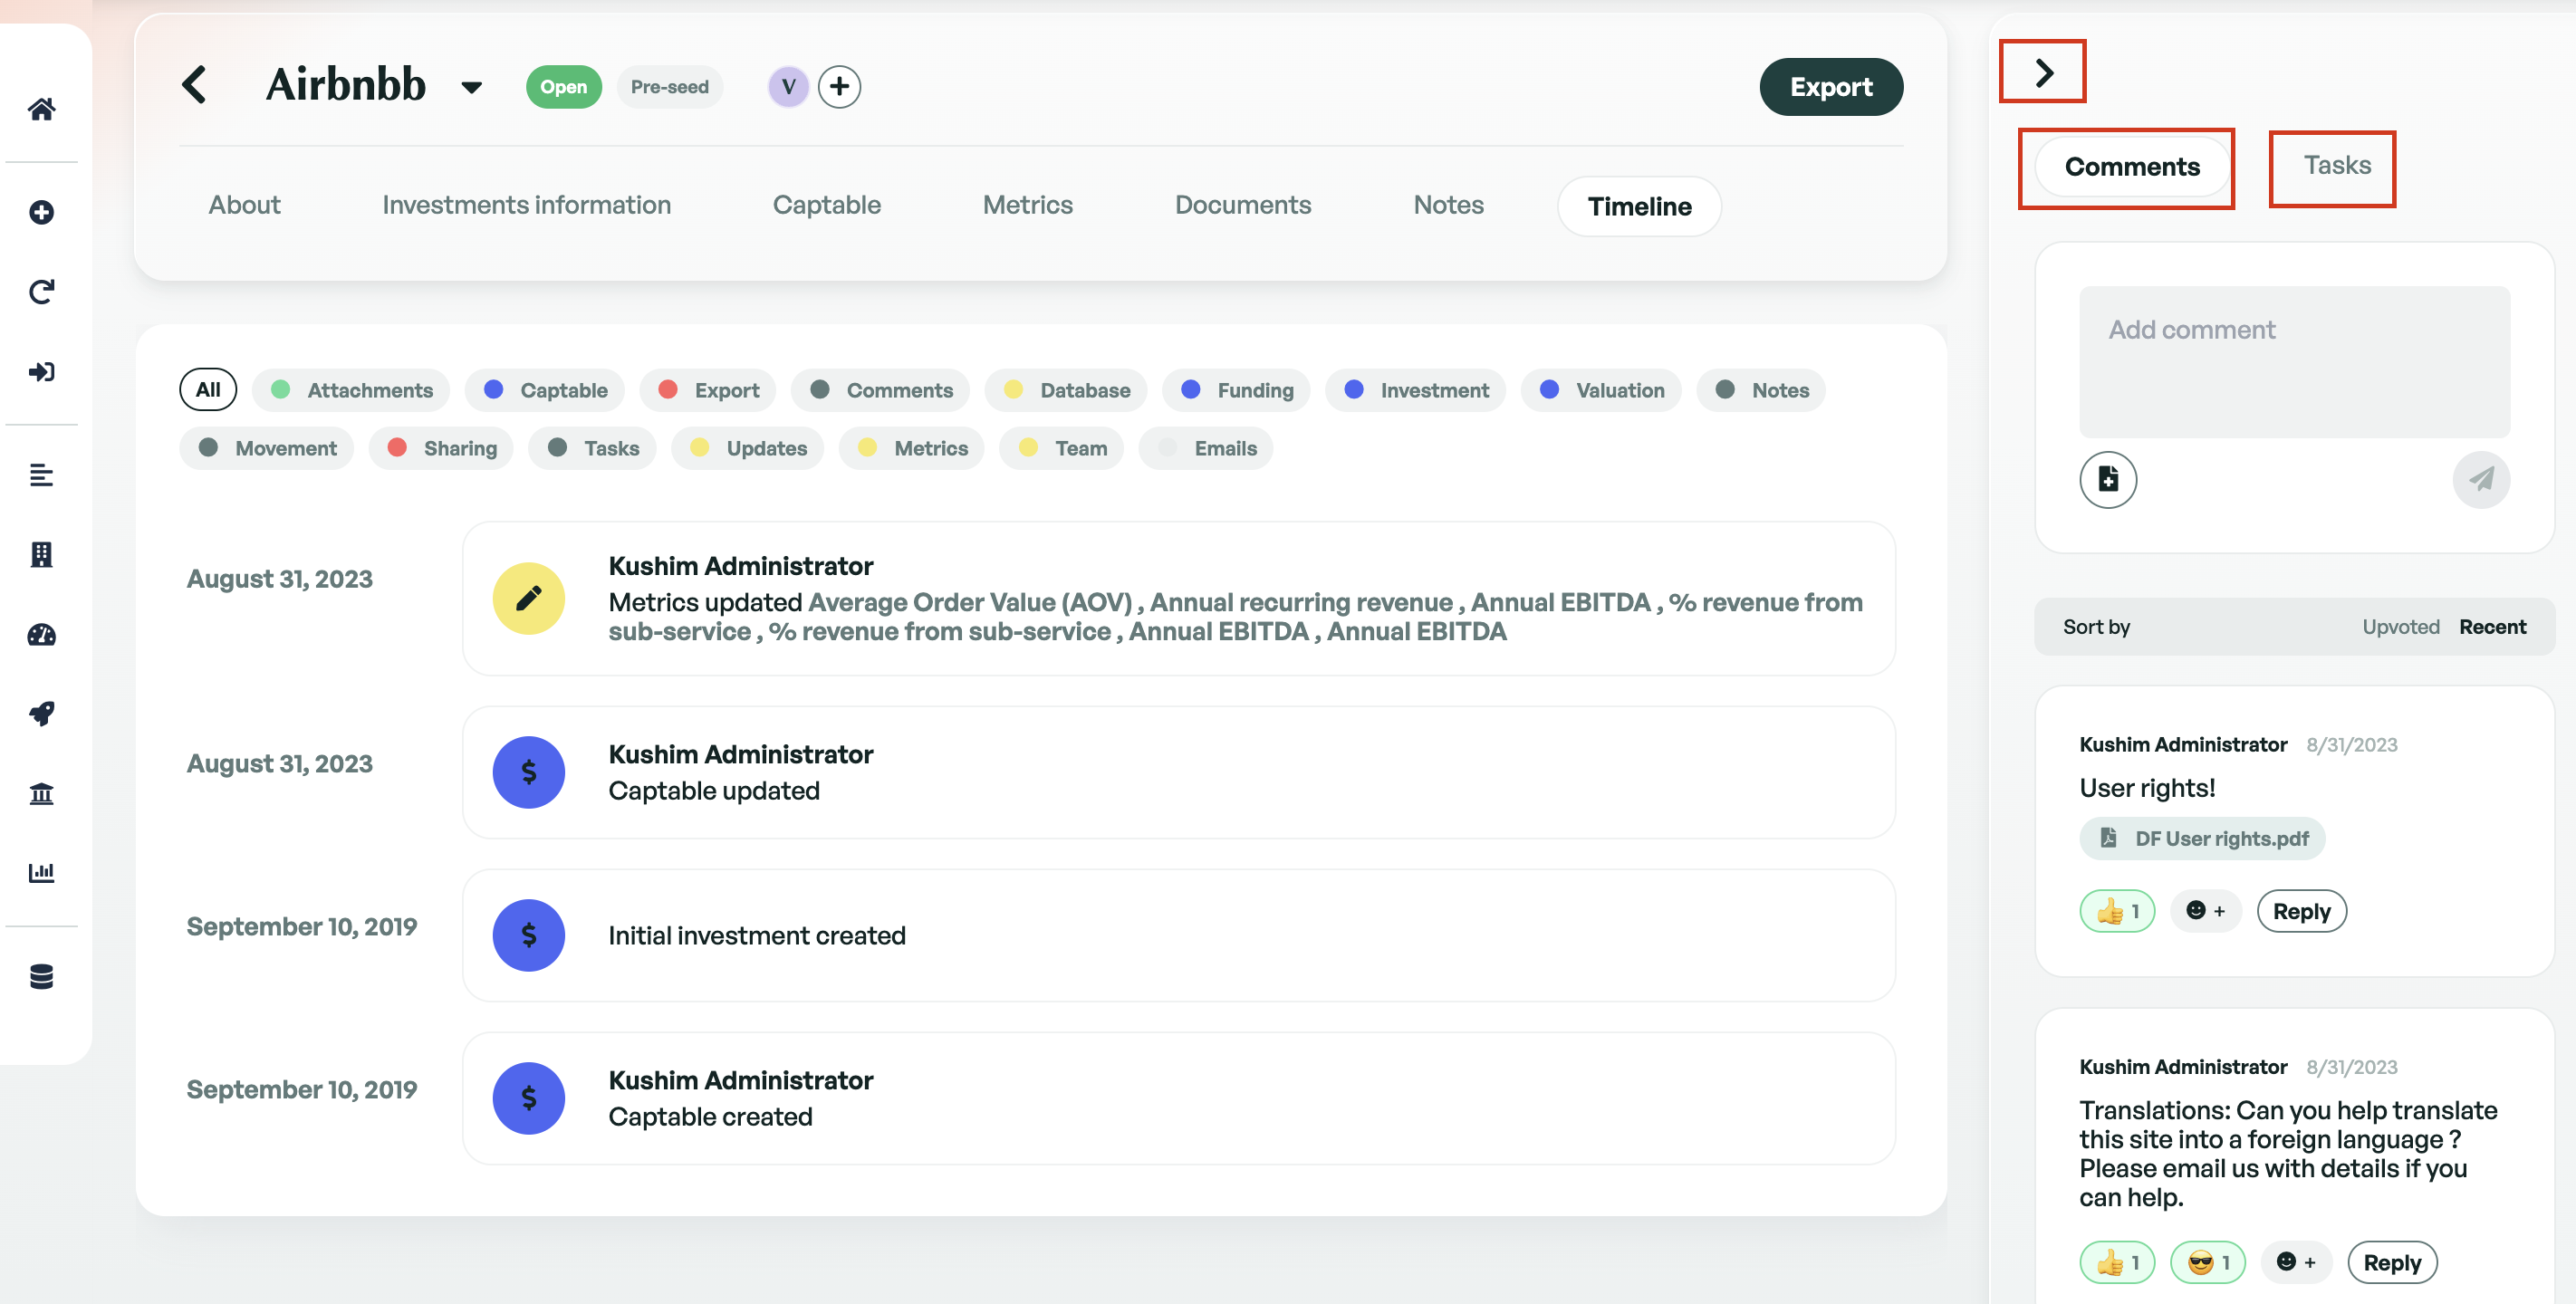Toggle the Updates filter chip
Viewport: 2576px width, 1304px height.
coord(747,448)
